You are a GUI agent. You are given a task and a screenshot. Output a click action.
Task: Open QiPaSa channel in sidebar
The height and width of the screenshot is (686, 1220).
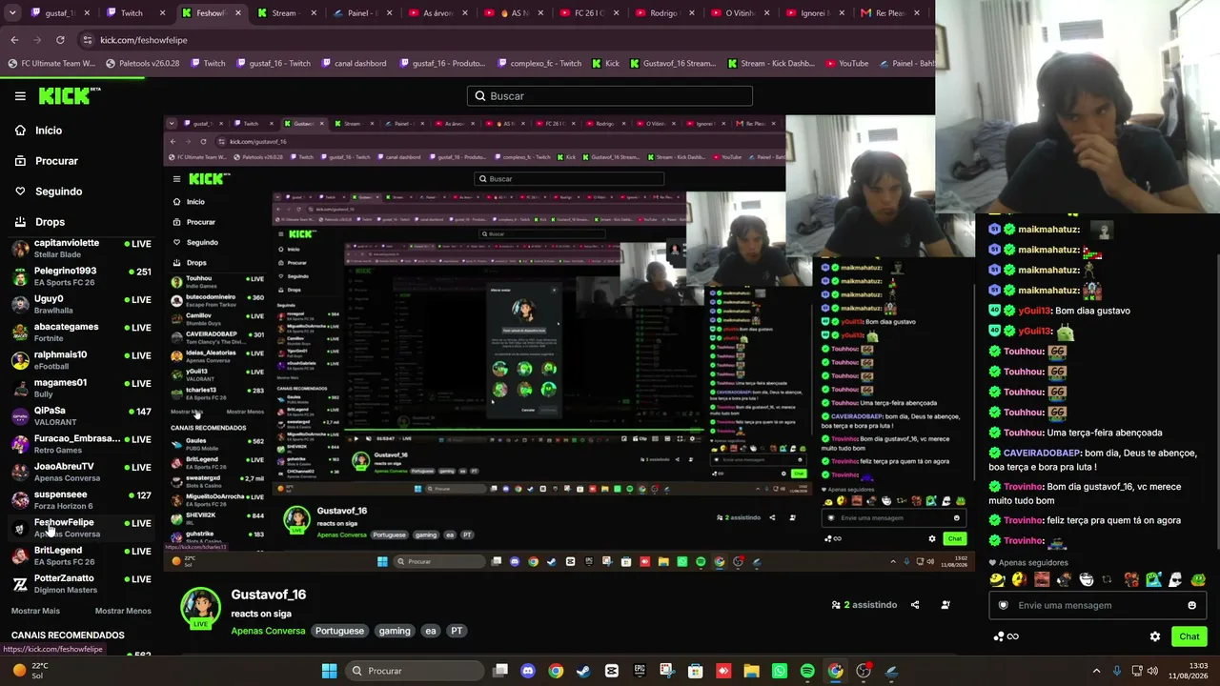(81, 416)
